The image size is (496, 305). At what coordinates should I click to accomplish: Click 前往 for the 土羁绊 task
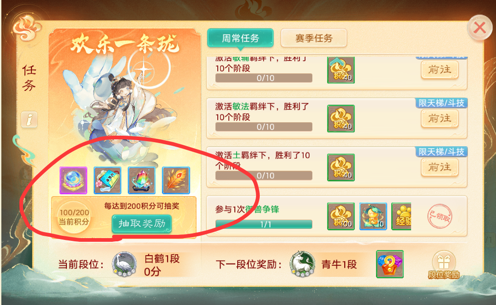(440, 167)
